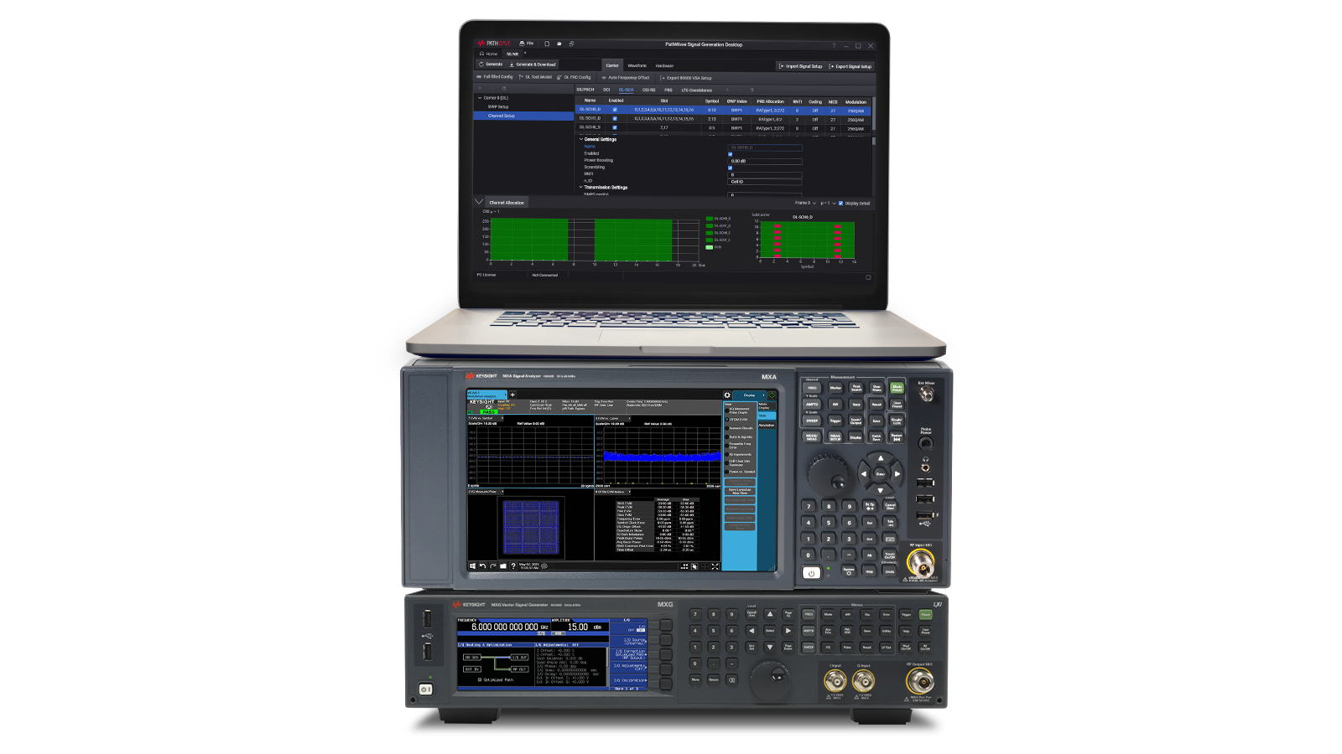This screenshot has height=754, width=1342.
Task: Open DL FRC Config option
Action: pos(575,77)
